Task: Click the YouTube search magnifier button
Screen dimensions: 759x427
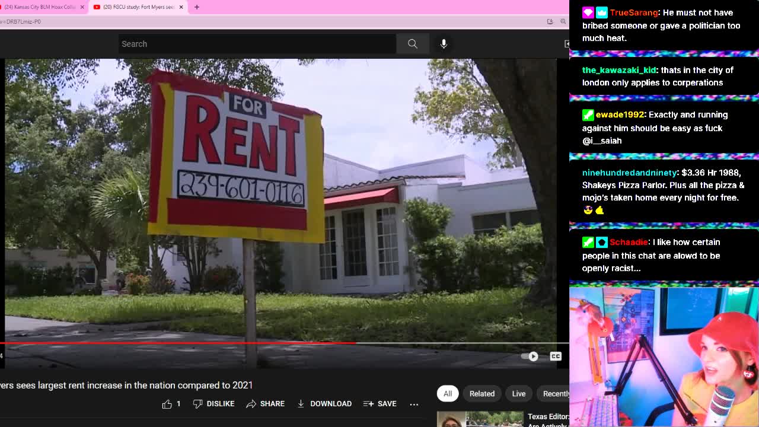Action: pyautogui.click(x=413, y=44)
